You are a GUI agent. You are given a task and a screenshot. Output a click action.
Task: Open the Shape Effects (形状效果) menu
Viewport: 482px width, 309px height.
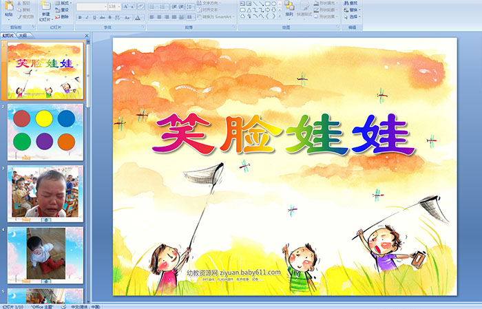click(326, 17)
